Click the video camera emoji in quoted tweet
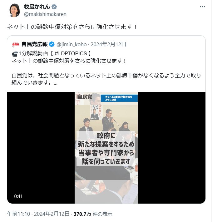The image size is (222, 222). [15, 54]
